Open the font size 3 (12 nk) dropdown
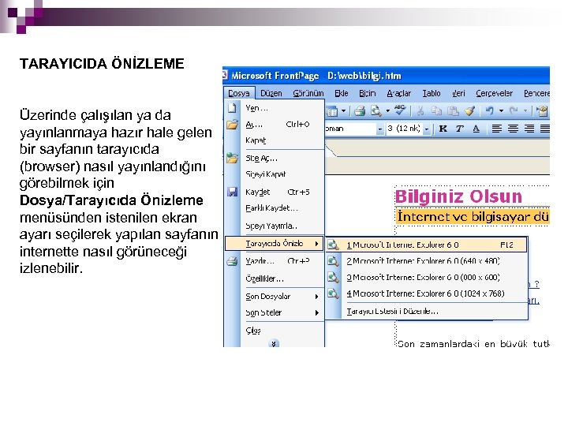The height and width of the screenshot is (426, 568). click(427, 129)
